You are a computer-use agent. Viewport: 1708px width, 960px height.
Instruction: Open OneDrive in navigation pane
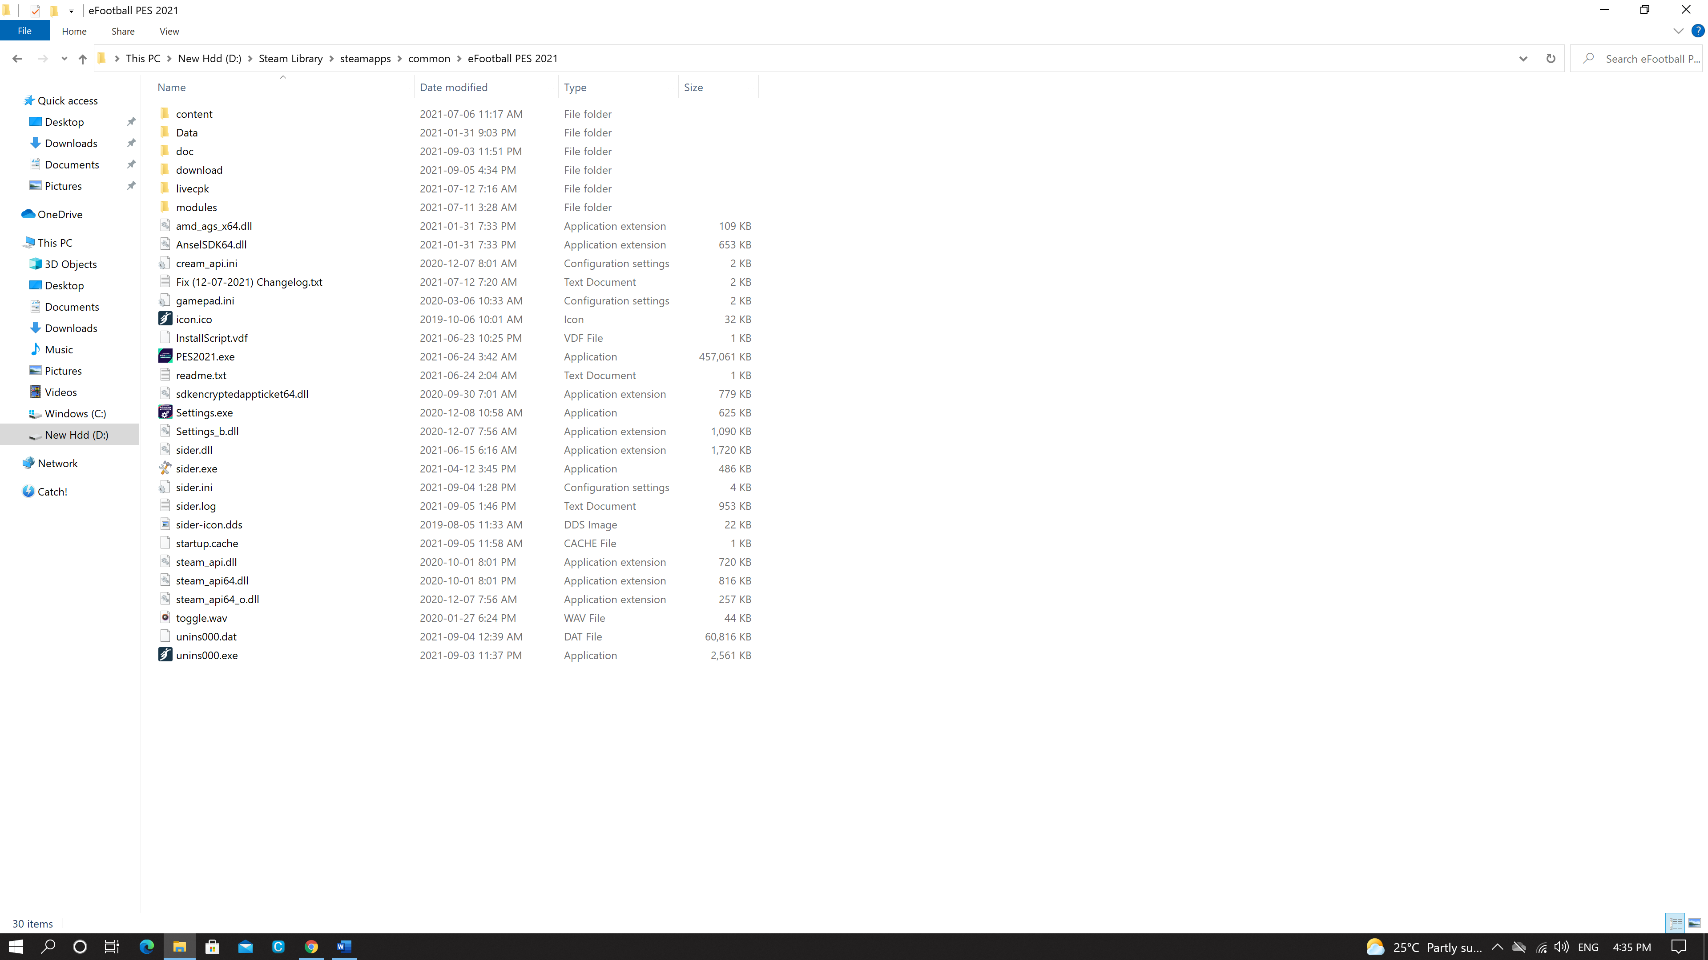tap(60, 214)
